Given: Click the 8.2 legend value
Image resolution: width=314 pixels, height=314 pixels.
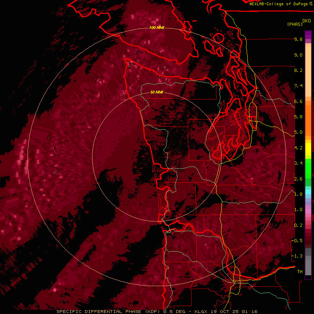Looking at the screenshot, I should coord(298,70).
